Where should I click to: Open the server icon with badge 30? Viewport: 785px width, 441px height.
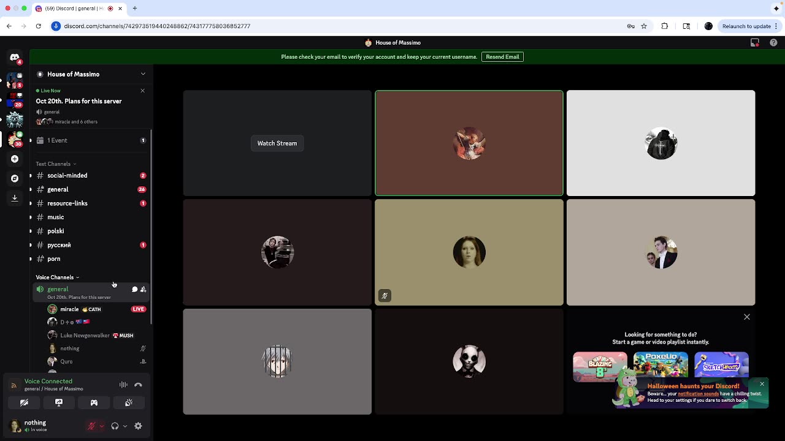(x=15, y=139)
